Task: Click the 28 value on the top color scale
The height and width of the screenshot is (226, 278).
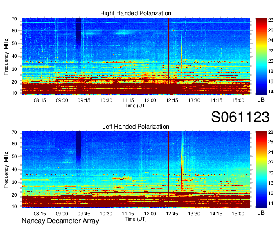Action: coord(271,20)
